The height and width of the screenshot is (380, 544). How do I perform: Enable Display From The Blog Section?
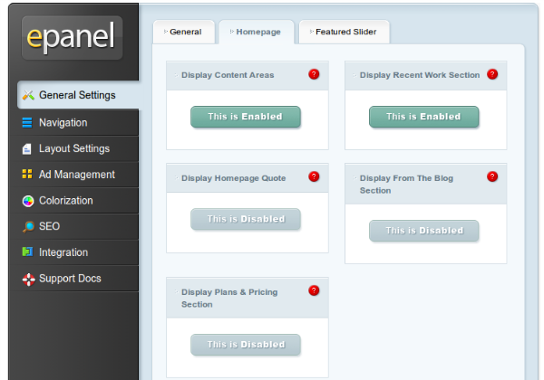(x=423, y=231)
